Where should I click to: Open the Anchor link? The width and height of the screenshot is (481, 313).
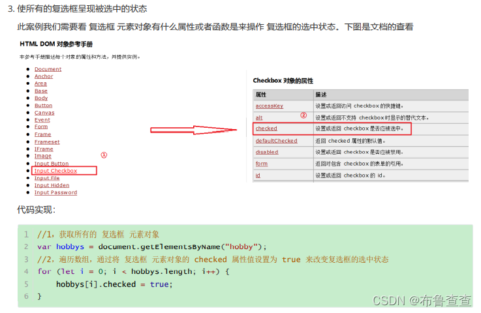click(44, 76)
